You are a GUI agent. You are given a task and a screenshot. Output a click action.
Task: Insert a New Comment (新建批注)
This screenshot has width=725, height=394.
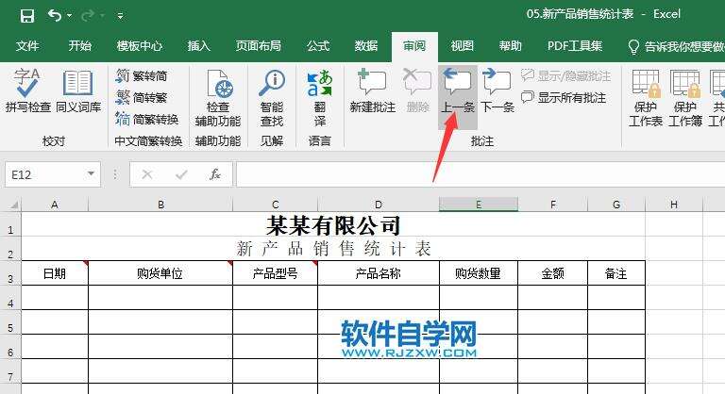point(372,91)
